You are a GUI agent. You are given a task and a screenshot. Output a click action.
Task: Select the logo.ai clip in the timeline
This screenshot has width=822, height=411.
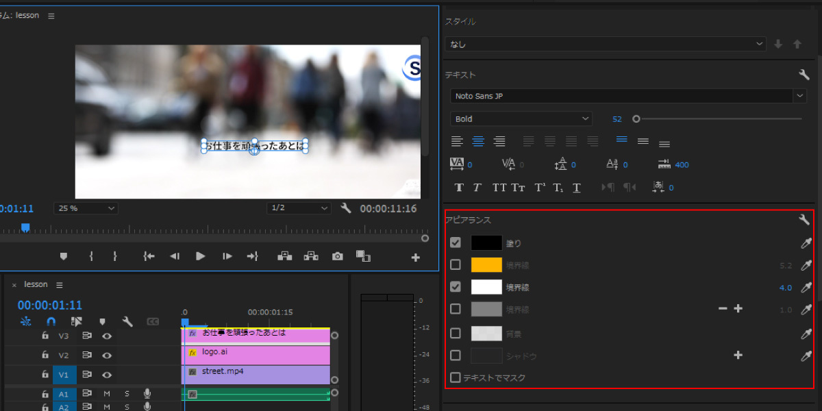tap(256, 355)
